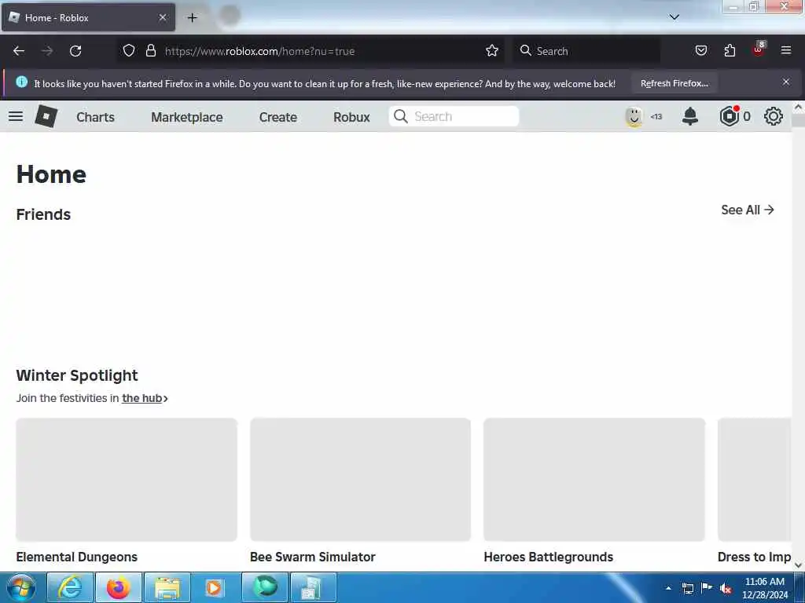Open the Roblox hamburger navigation menu

pyautogui.click(x=16, y=116)
